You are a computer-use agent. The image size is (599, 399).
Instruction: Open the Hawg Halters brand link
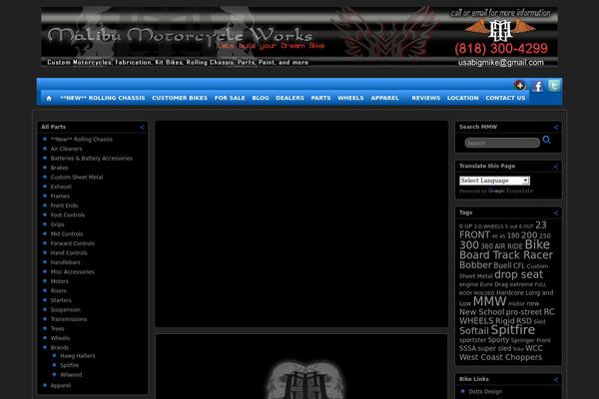tap(77, 356)
